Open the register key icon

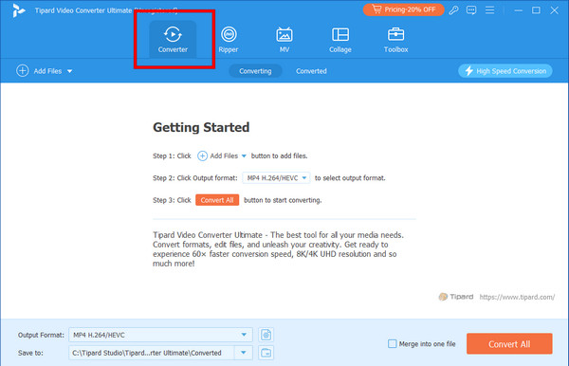click(453, 10)
